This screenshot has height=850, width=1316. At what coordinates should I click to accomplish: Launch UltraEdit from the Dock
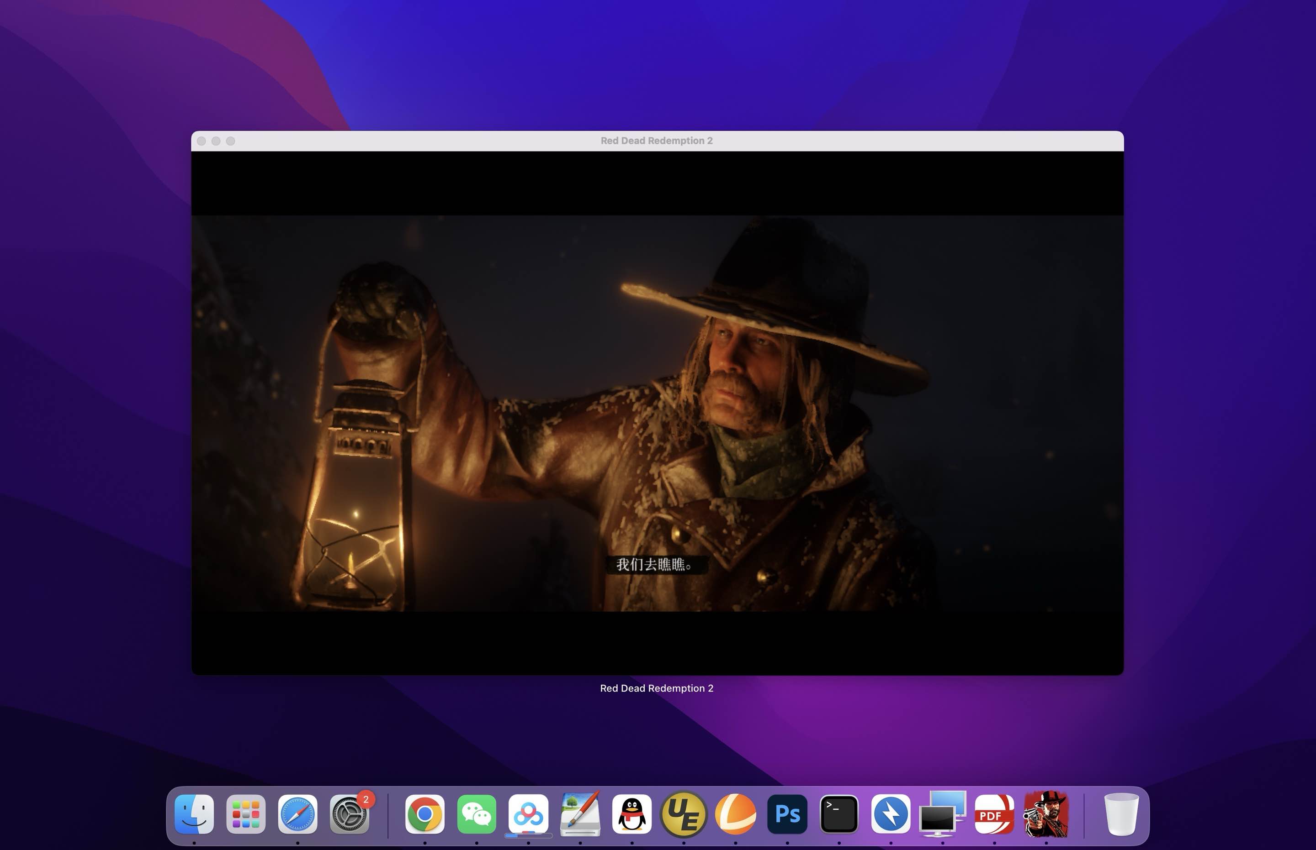tap(684, 813)
